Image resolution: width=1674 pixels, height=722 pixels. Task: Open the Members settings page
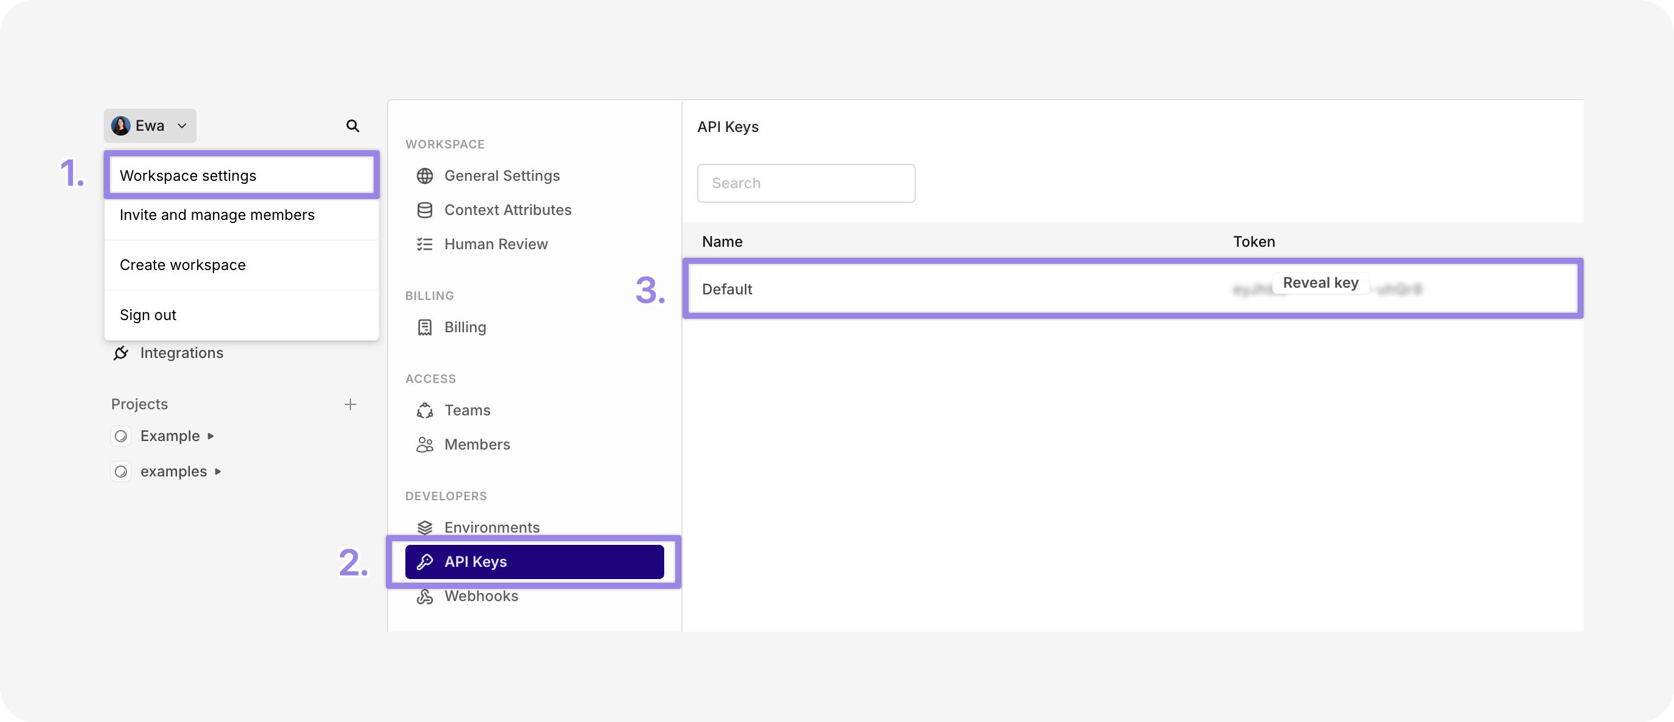pos(477,444)
